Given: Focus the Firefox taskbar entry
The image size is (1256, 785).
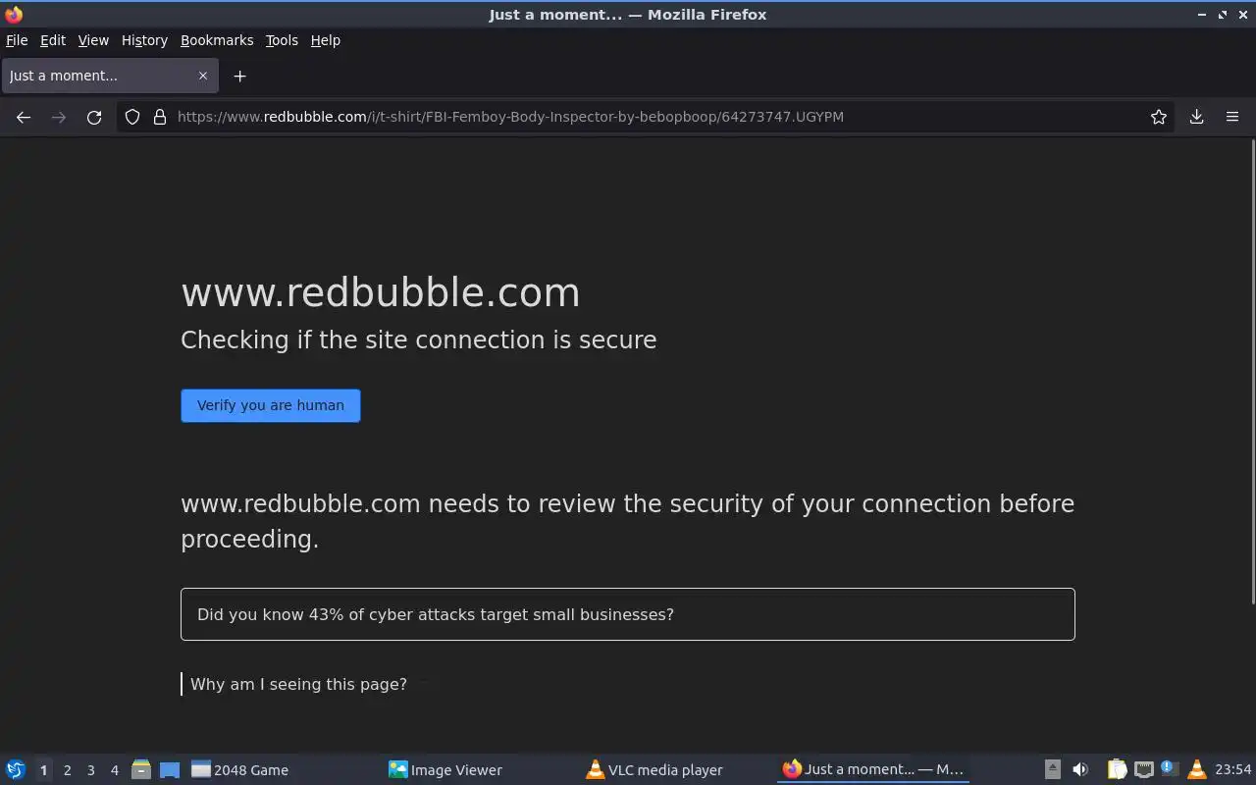Looking at the screenshot, I should (873, 770).
